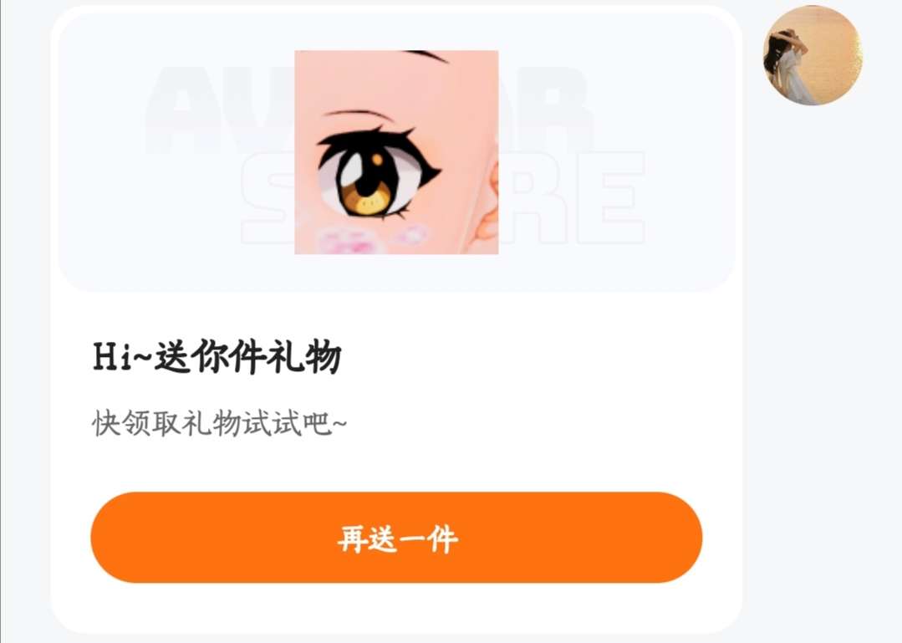Tap the orange 再送一件 button
The height and width of the screenshot is (643, 902).
(x=396, y=537)
